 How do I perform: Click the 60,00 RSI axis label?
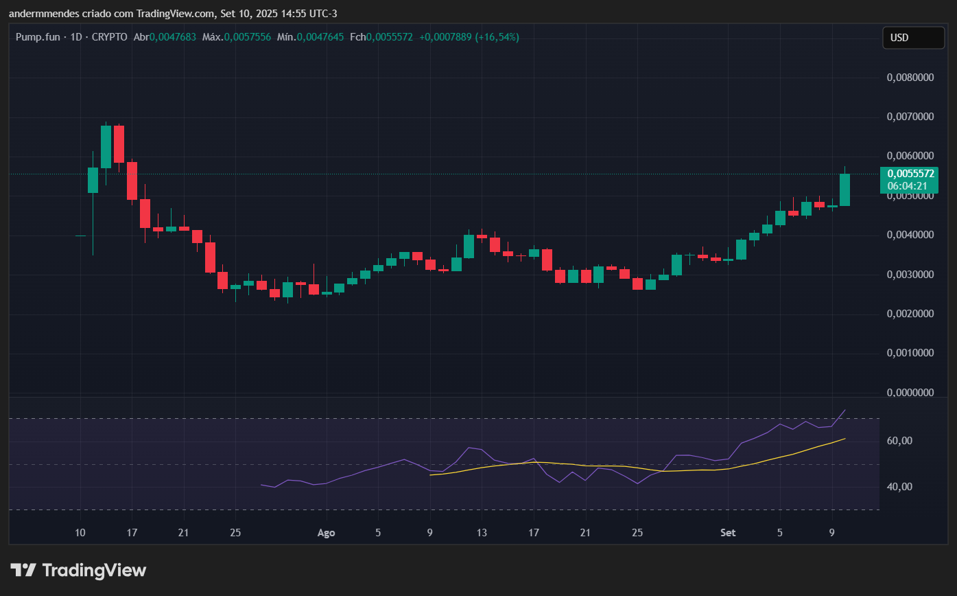click(x=899, y=441)
